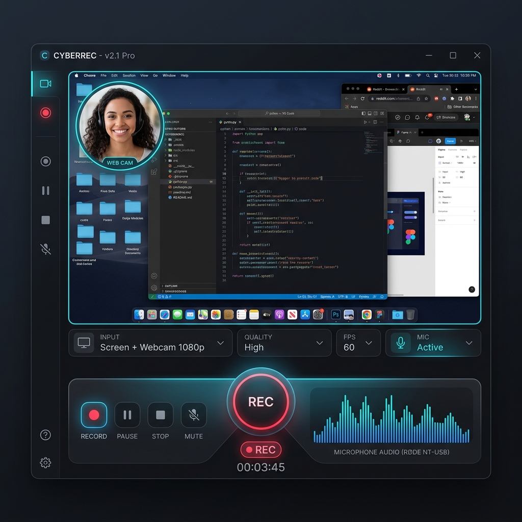522x522 pixels.
Task: Click the gear icon in the editor activity bar
Action: 154,288
